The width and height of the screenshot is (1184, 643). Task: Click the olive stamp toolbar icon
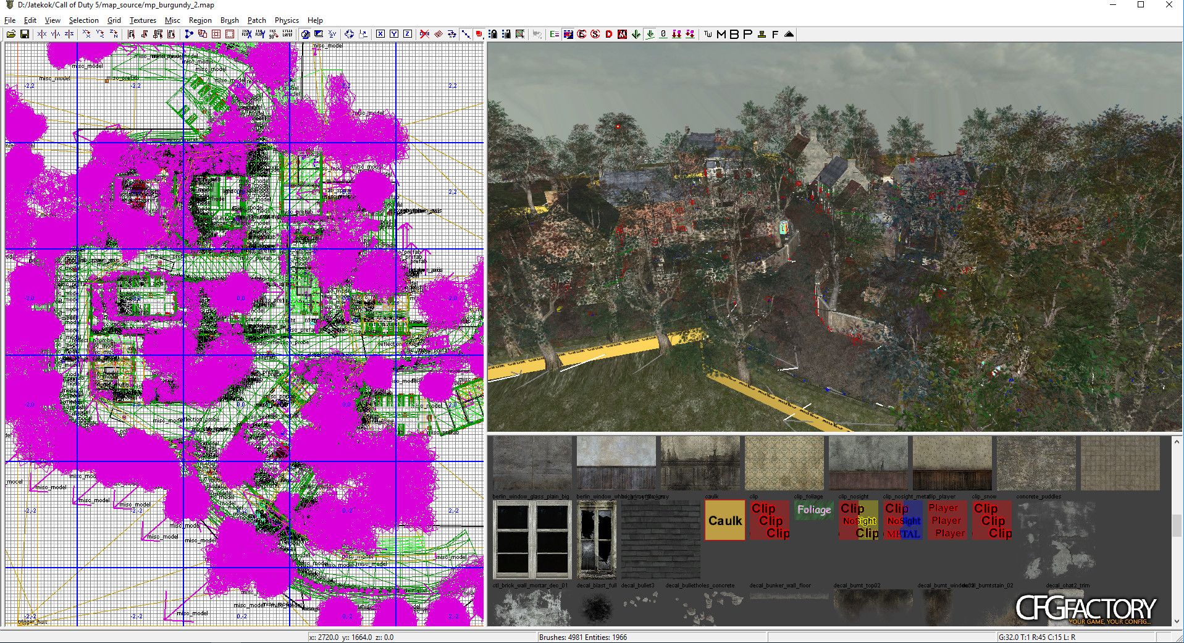coord(762,35)
